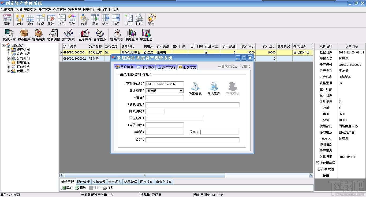Open the 报表中心 menu
Image resolution: width=366 pixels, height=197 pixels.
(x=89, y=9)
